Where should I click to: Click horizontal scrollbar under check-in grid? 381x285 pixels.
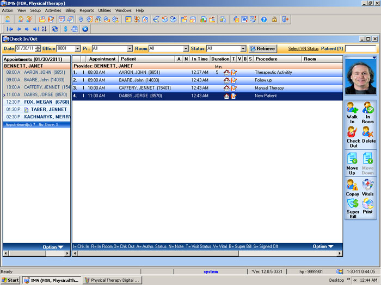[x=207, y=254]
